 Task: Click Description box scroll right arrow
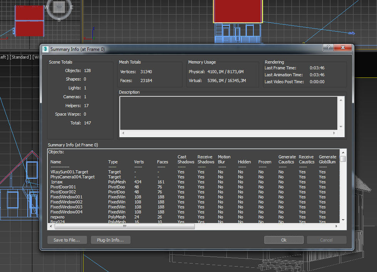click(334, 133)
